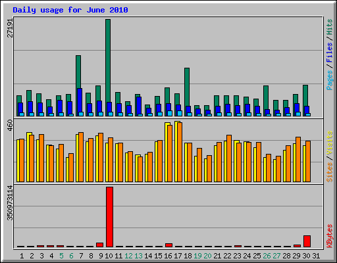Image resolution: width=337 pixels, height=263 pixels.
Task: Click green weekend day label 26
Action: click(x=267, y=256)
